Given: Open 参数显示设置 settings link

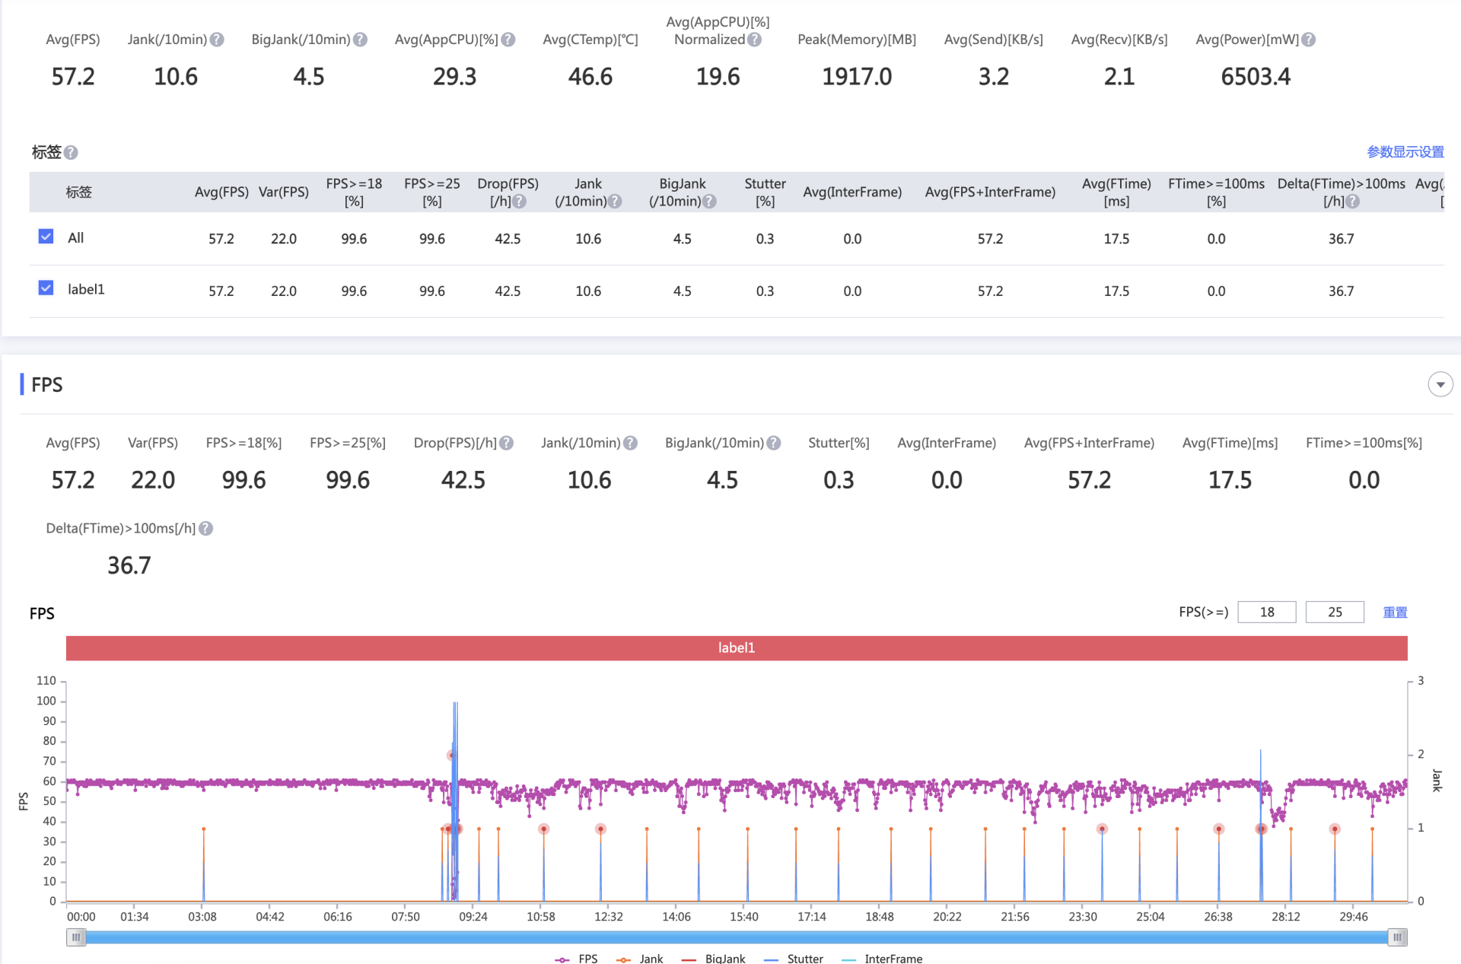Looking at the screenshot, I should click(1405, 151).
